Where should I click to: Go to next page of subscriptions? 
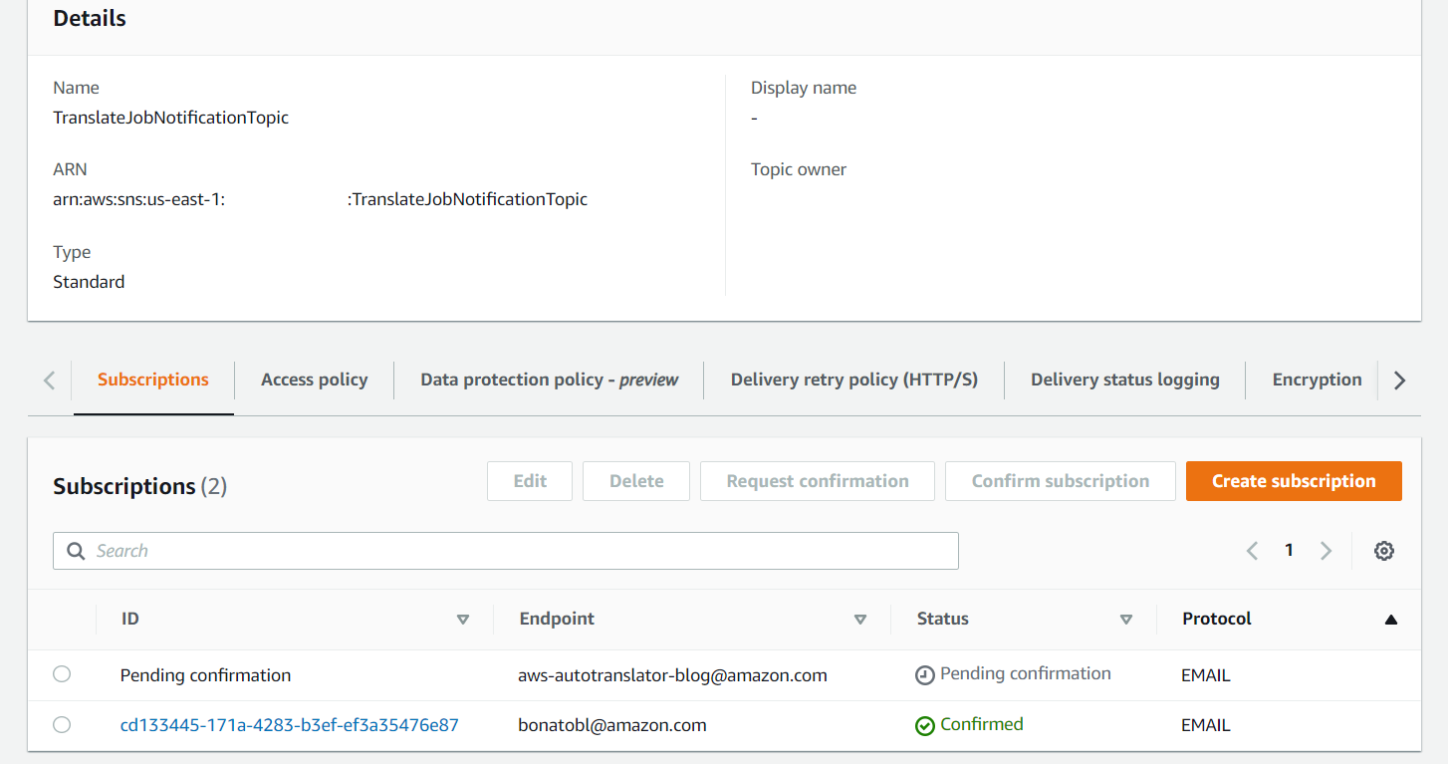(1326, 551)
